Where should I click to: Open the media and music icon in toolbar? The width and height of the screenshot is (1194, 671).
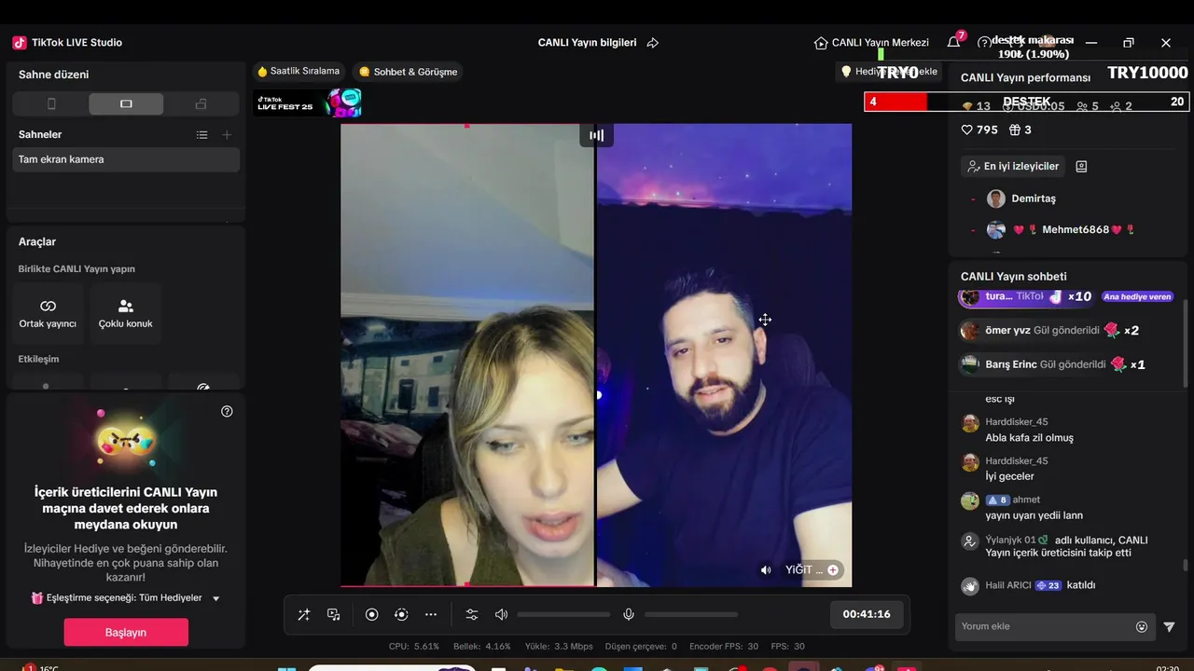pos(334,614)
